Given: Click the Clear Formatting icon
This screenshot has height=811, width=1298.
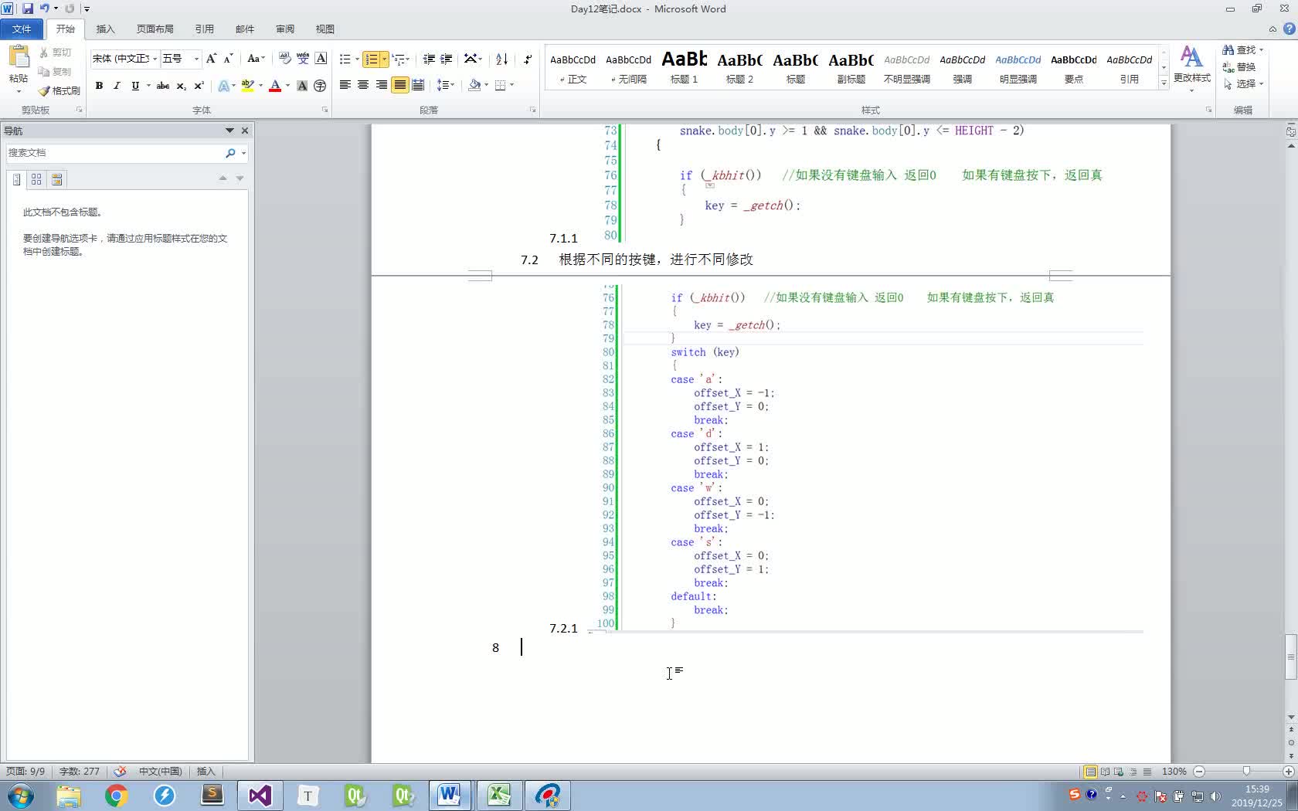Looking at the screenshot, I should point(284,59).
